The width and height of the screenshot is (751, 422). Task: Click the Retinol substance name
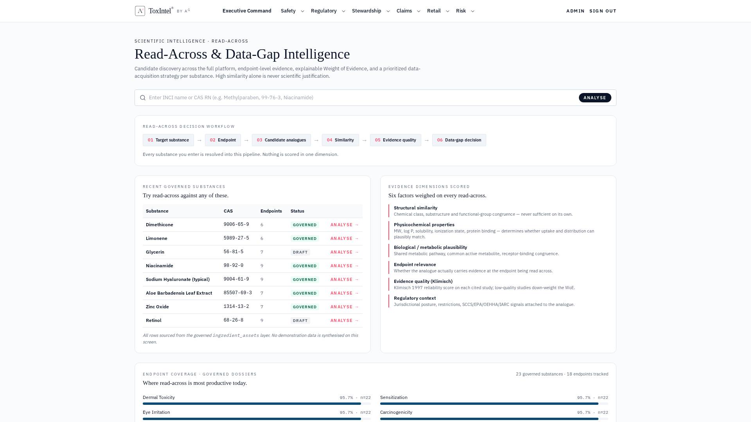[154, 320]
